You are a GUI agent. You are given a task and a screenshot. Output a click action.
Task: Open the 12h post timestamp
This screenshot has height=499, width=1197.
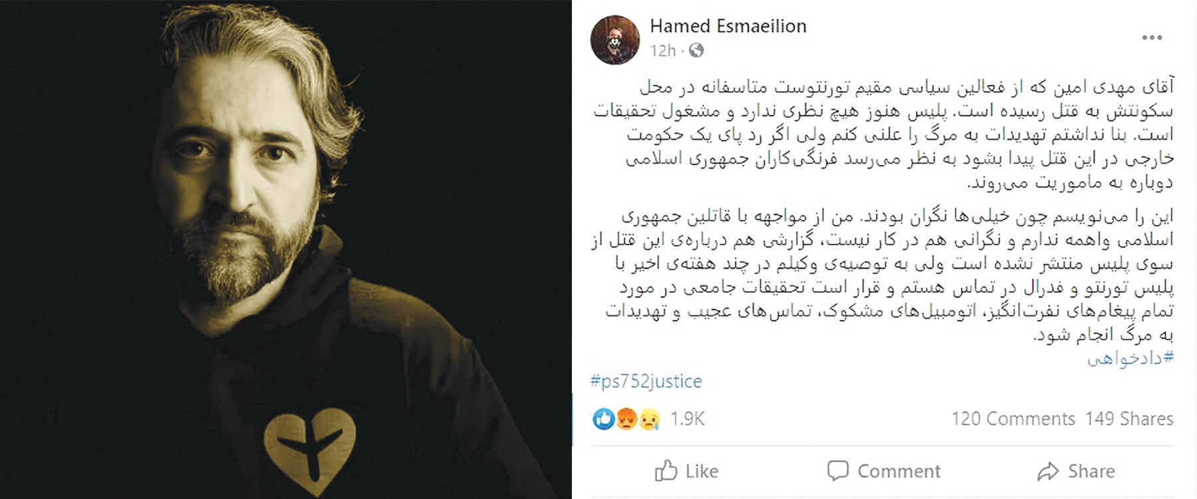(663, 51)
